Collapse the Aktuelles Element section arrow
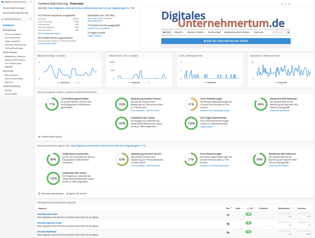The height and width of the screenshot is (238, 315). point(31,19)
